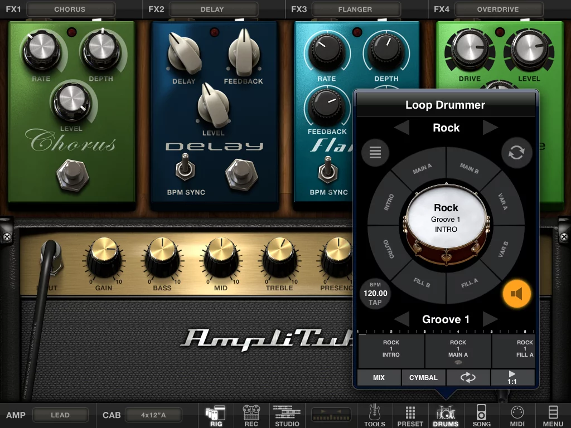Open the MIDI settings
The width and height of the screenshot is (571, 428).
517,416
